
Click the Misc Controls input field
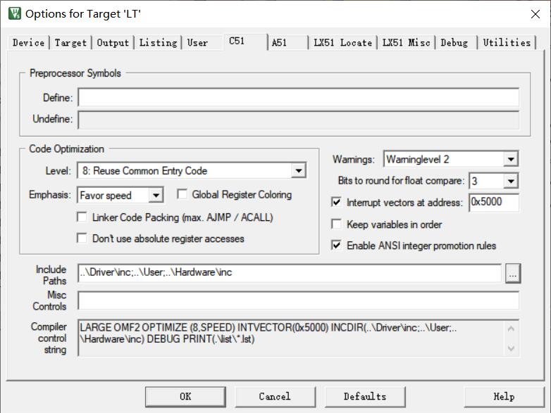click(x=298, y=300)
